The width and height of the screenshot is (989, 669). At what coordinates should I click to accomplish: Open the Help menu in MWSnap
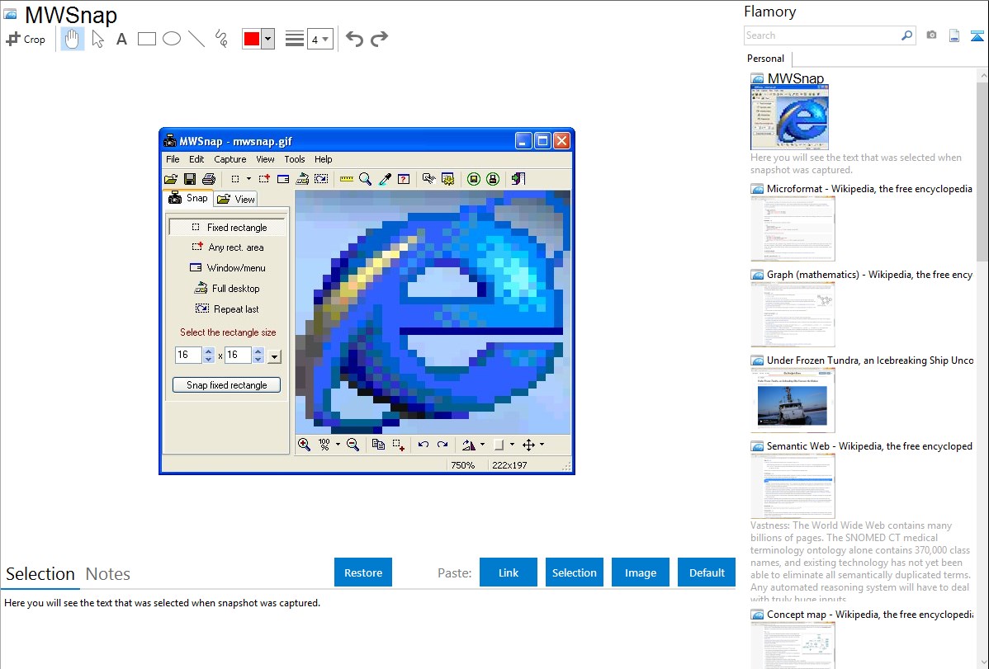(324, 159)
